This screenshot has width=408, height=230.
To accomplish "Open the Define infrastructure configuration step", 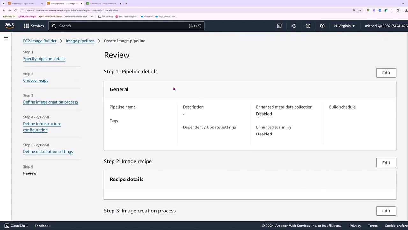I will (x=42, y=127).
